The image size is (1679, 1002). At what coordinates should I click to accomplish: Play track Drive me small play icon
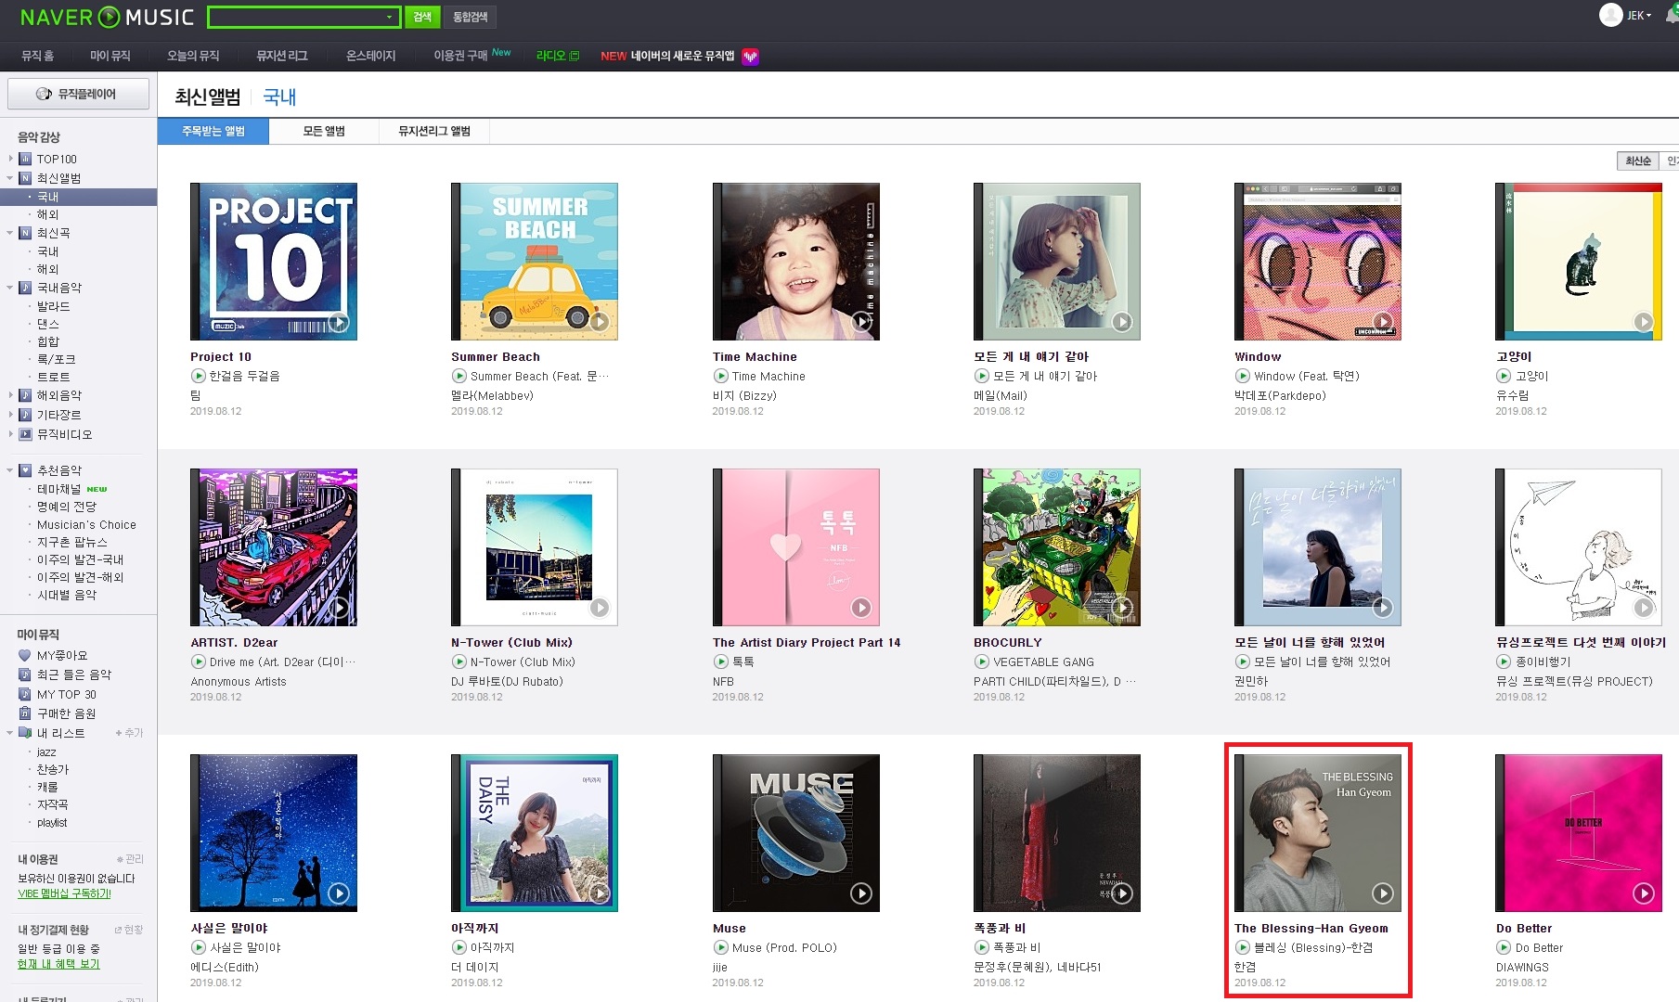198,662
